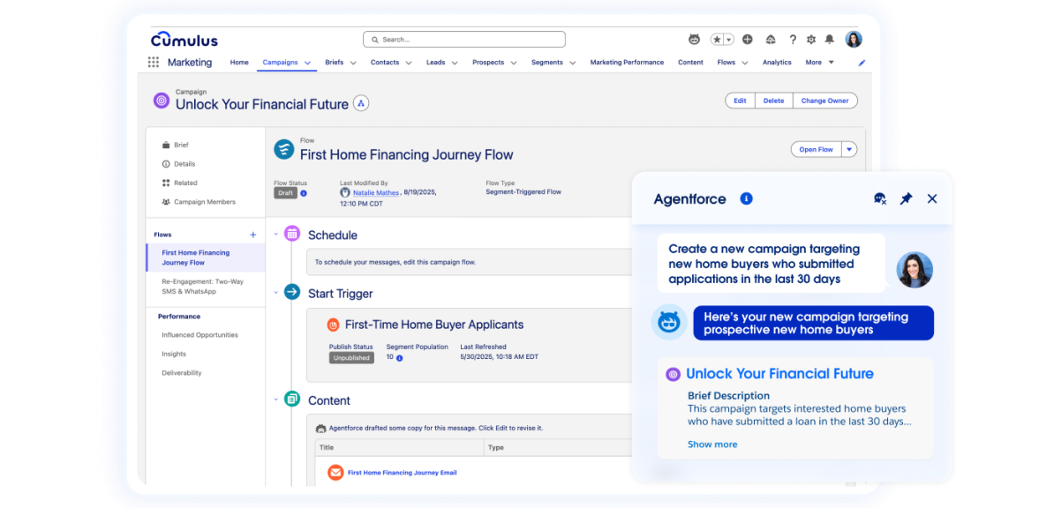
Task: Click the Agentforce astro icon in header
Action: click(695, 40)
